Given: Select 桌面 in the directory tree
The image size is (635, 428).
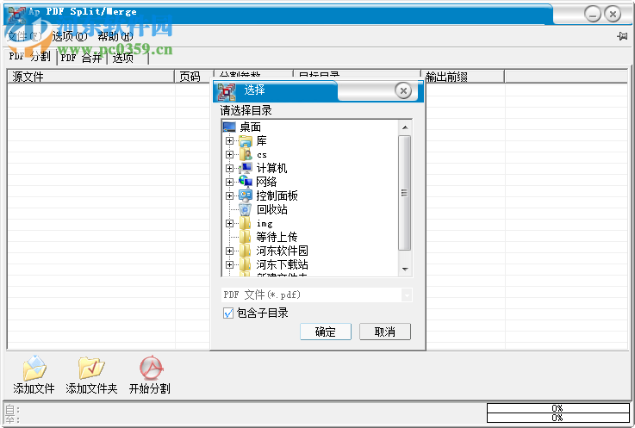Looking at the screenshot, I should [x=250, y=127].
